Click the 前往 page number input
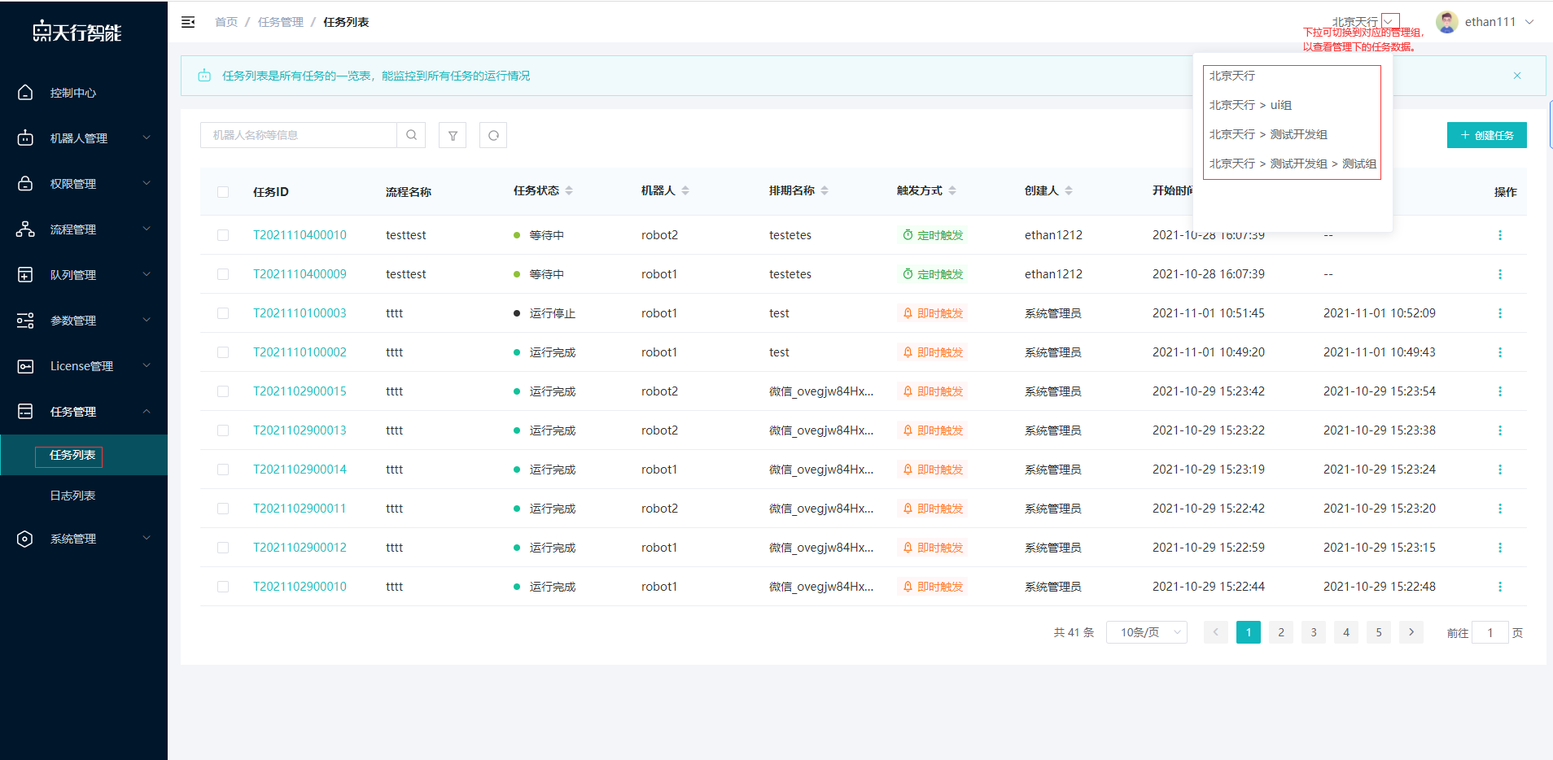The height and width of the screenshot is (760, 1553). point(1490,632)
